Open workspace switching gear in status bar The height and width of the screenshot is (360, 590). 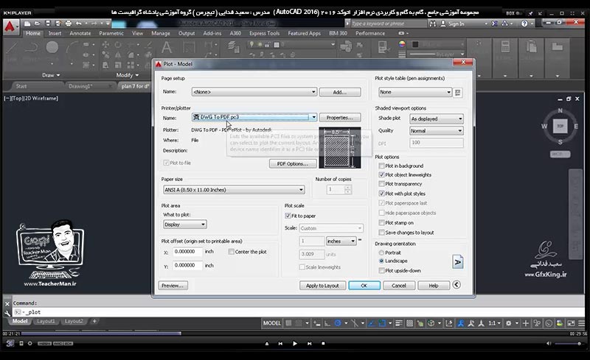pyautogui.click(x=509, y=322)
